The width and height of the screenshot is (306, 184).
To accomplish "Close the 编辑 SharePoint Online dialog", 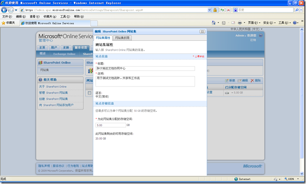I will (x=202, y=31).
